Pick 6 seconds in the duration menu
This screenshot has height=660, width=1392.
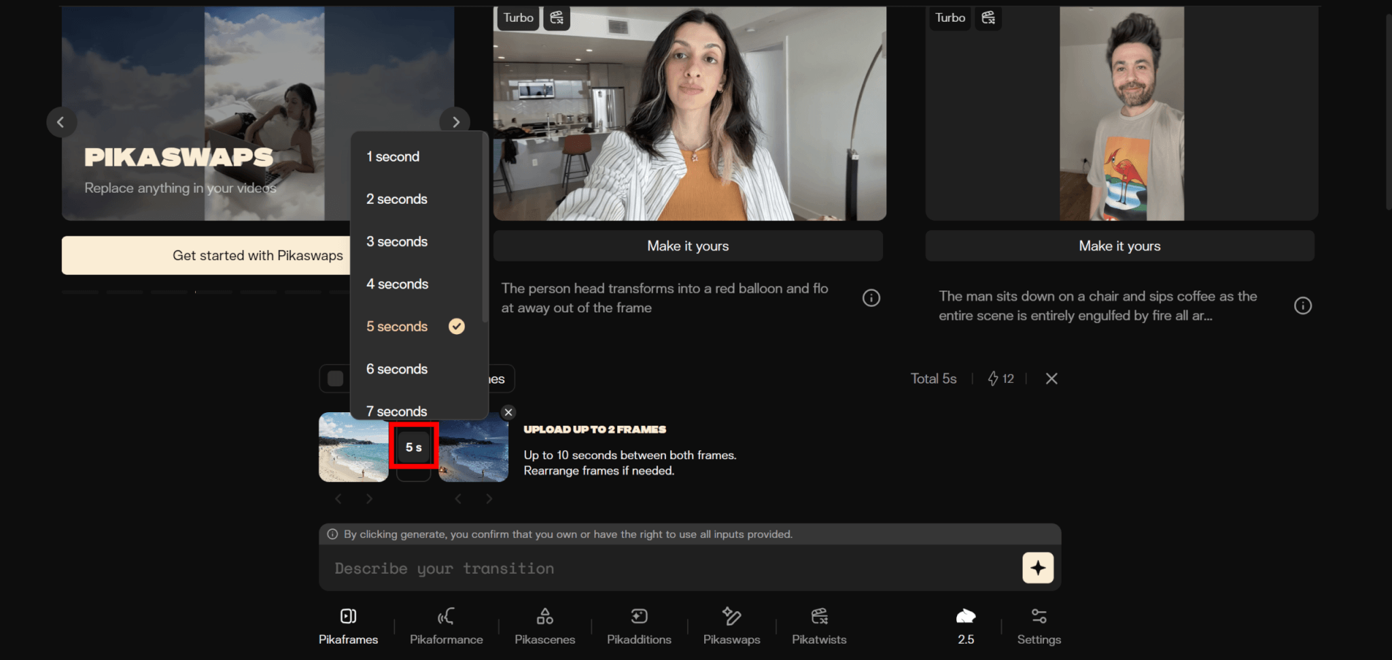[397, 369]
